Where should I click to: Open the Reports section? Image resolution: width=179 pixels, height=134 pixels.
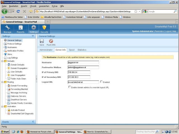click(x=20, y=29)
